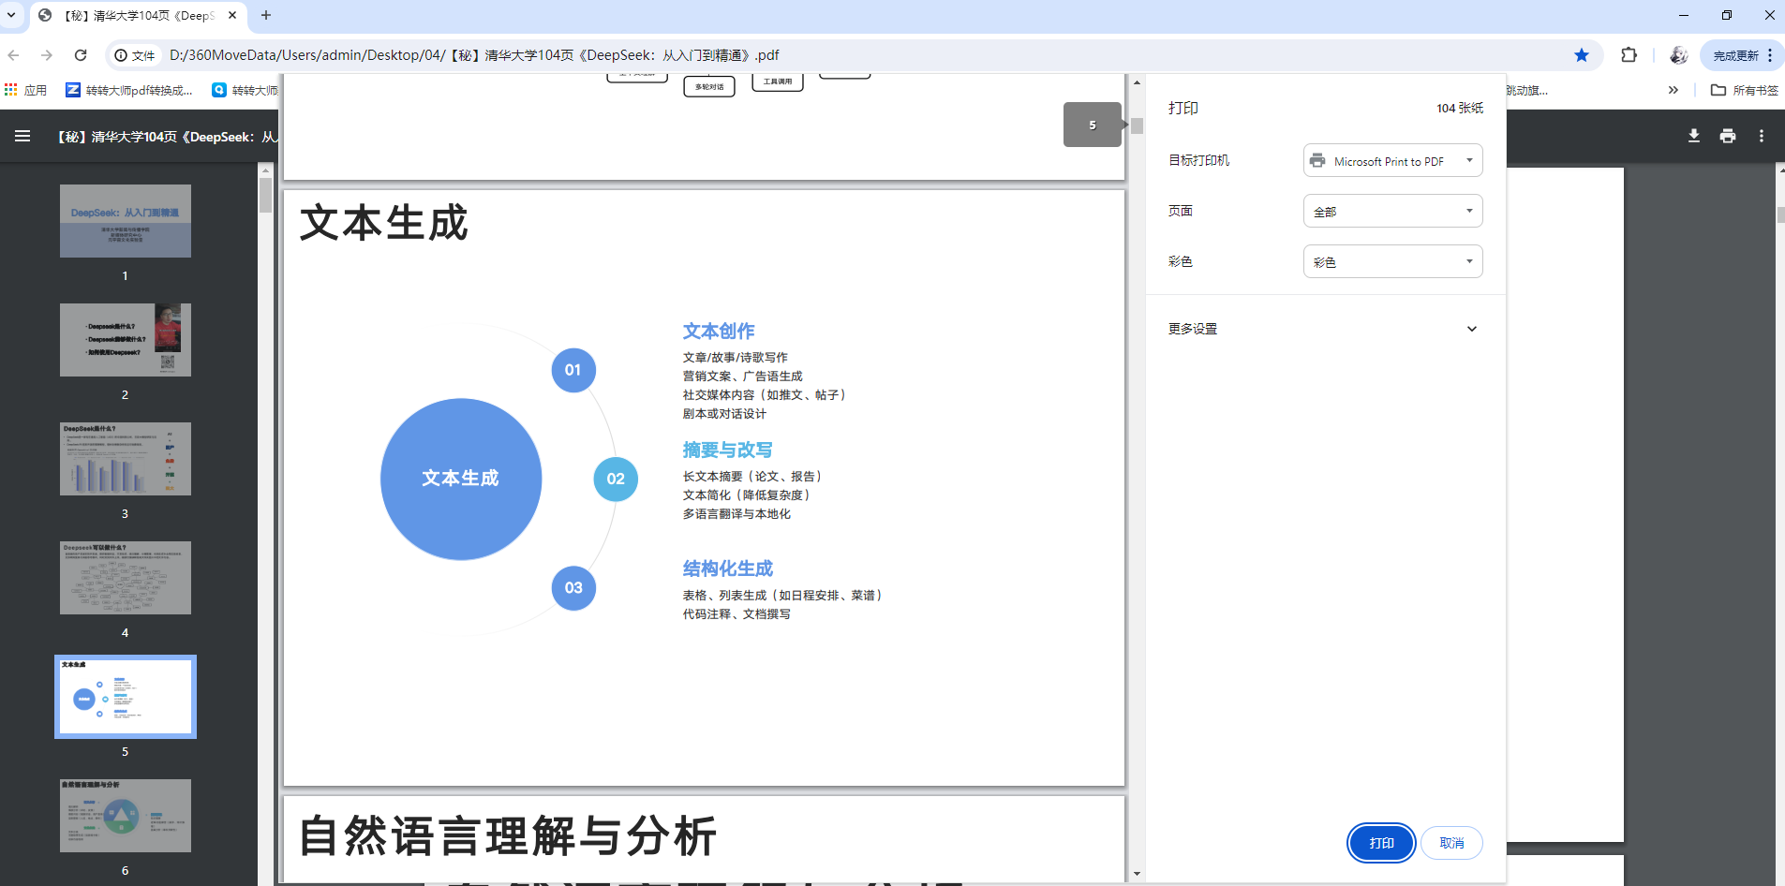Click the browser profile avatar icon
This screenshot has height=886, width=1785.
coord(1679,55)
